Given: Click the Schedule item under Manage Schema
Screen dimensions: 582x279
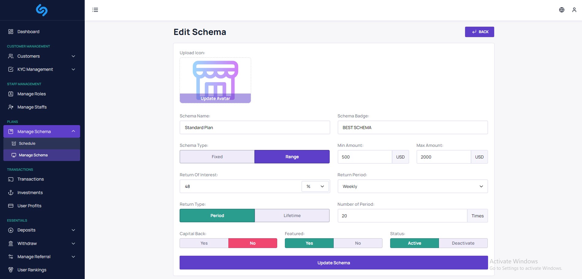Looking at the screenshot, I should coord(28,143).
